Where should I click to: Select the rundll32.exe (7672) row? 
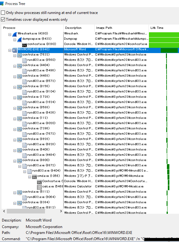pyautogui.click(x=90, y=133)
